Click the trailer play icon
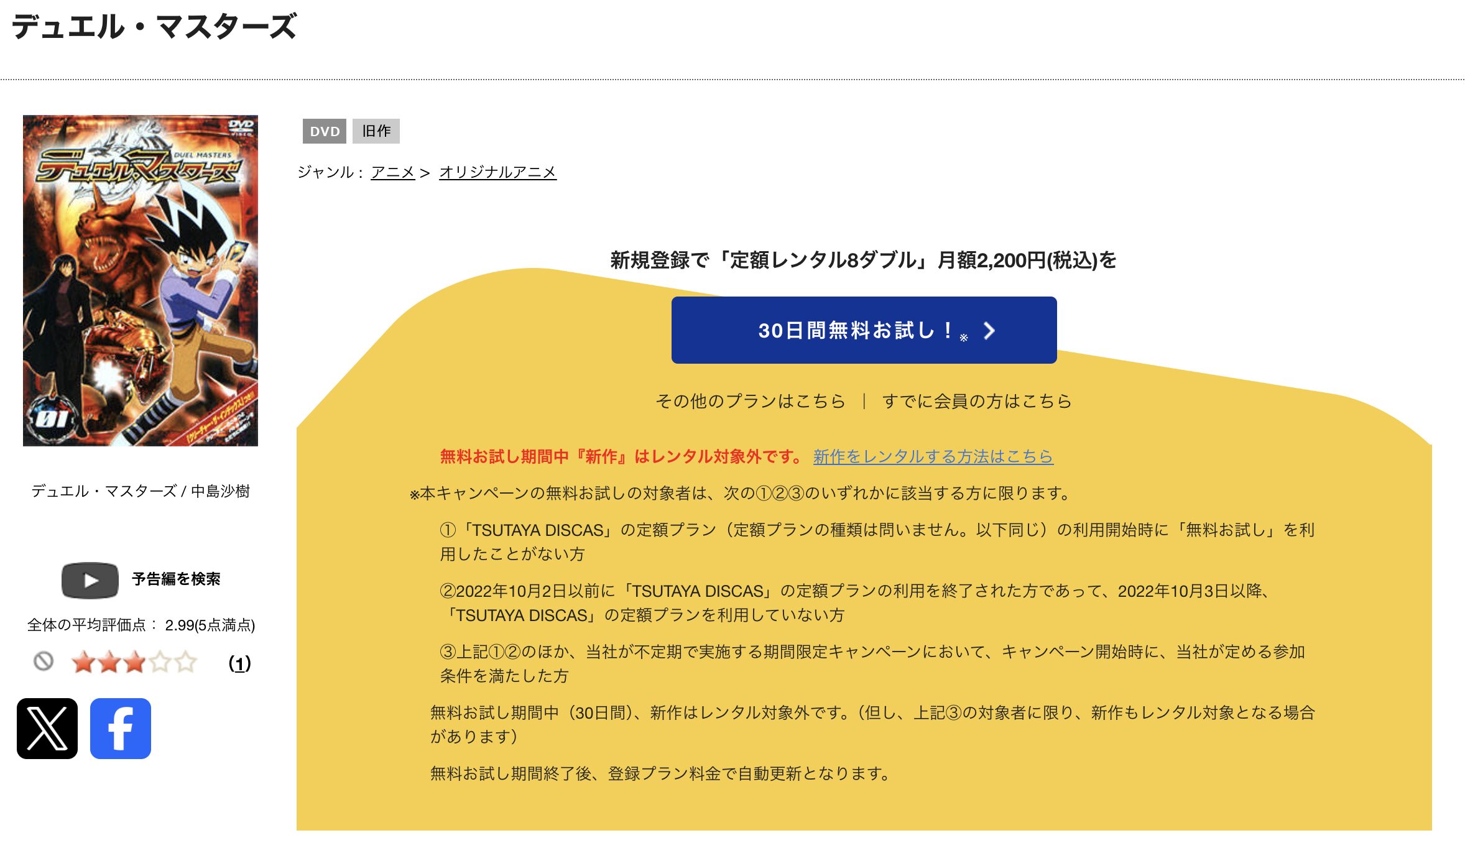Viewport: 1465px width, 843px height. coord(90,580)
